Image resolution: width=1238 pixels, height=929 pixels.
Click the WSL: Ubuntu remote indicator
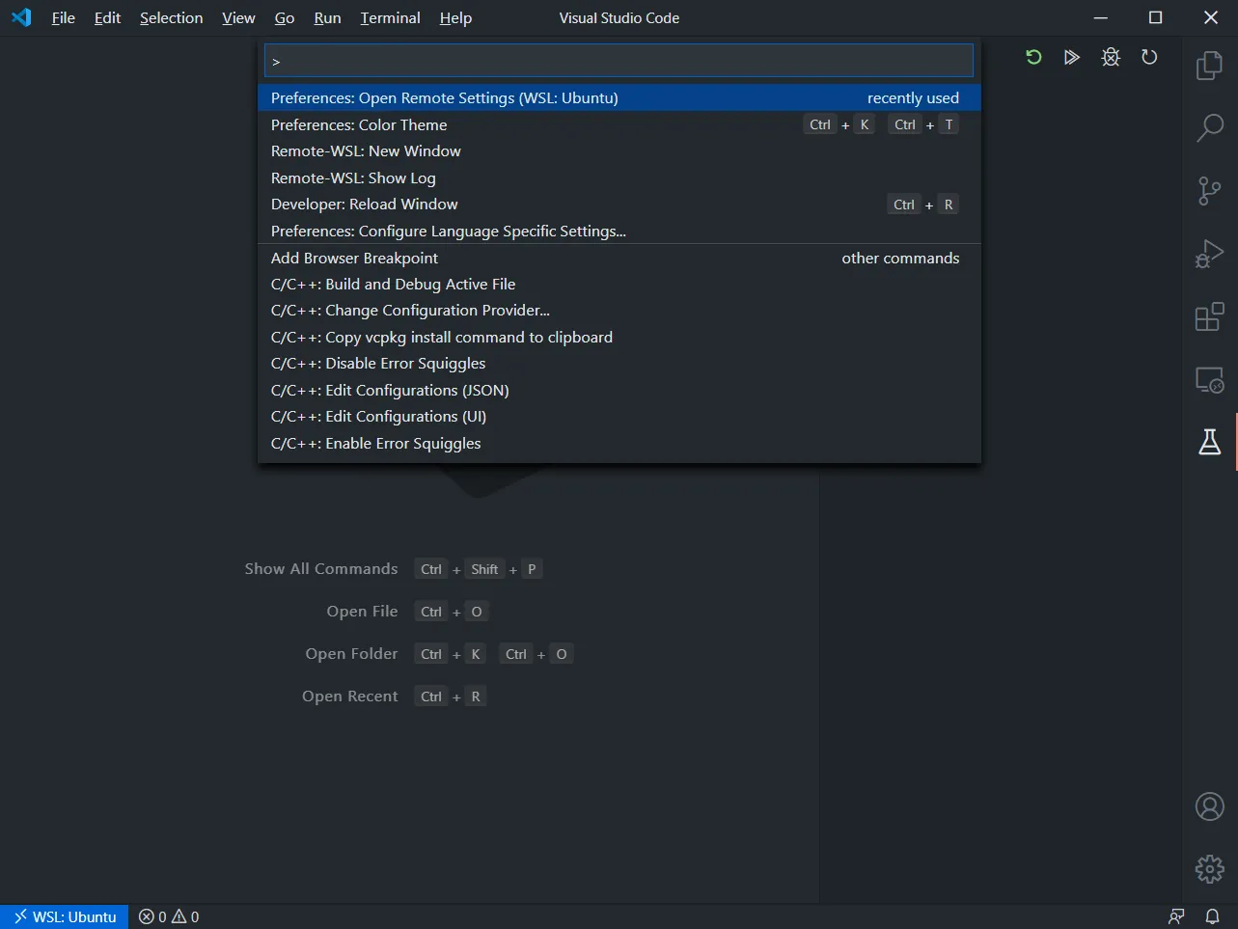tap(65, 916)
